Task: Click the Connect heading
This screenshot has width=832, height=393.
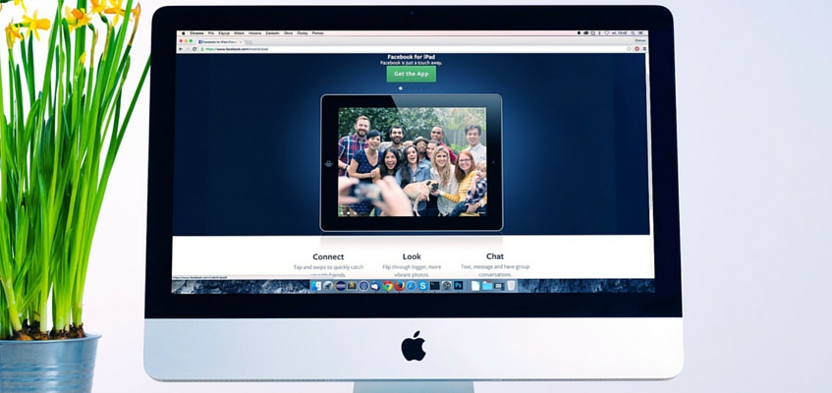Action: (328, 256)
